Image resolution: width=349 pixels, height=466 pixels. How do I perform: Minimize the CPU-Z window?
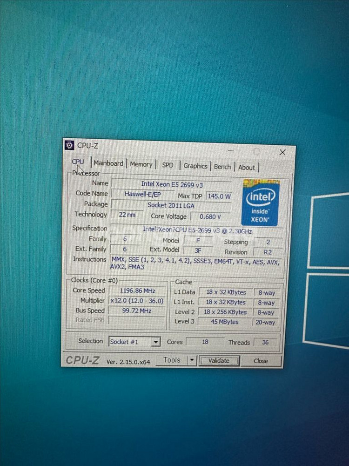[230, 151]
